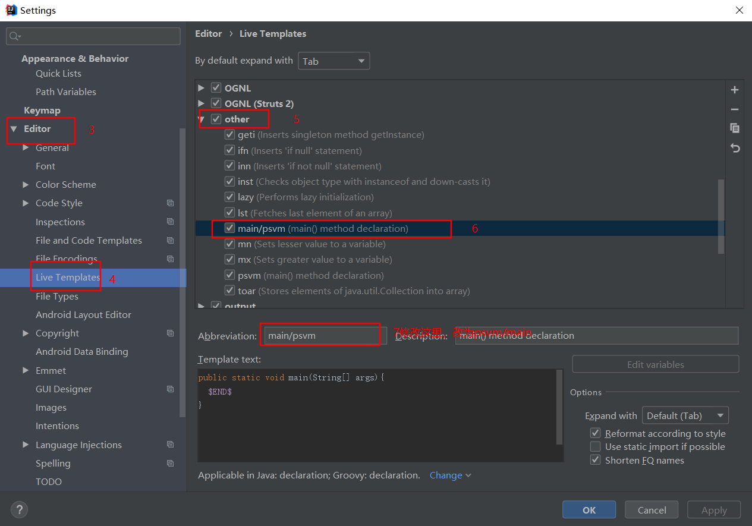Image resolution: width=752 pixels, height=526 pixels.
Task: Click the Apply button
Action: click(x=714, y=510)
